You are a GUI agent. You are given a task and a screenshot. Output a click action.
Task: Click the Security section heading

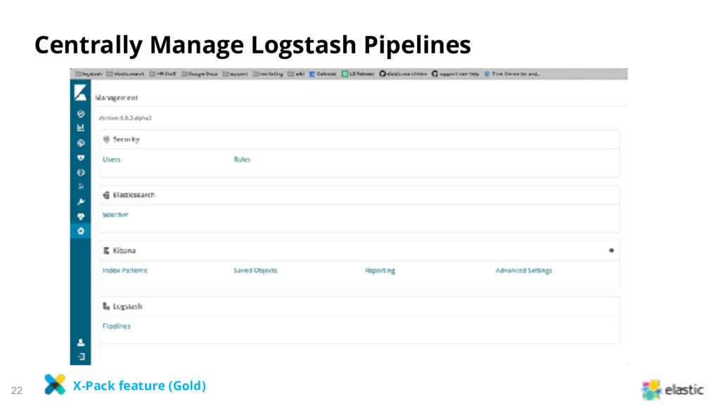tap(127, 139)
